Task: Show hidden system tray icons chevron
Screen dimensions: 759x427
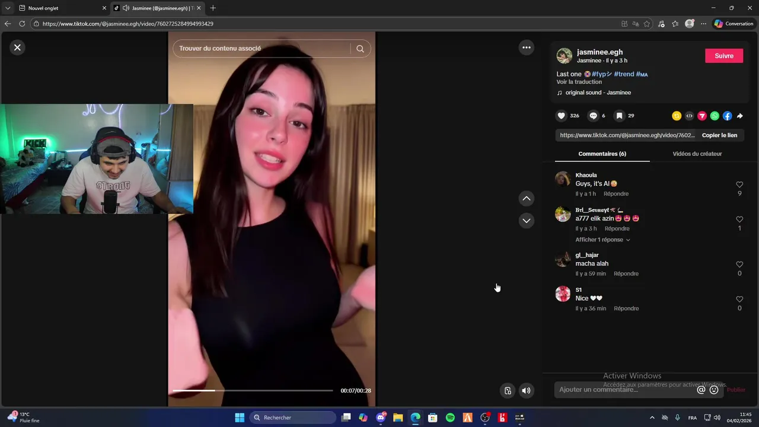Action: [652, 418]
